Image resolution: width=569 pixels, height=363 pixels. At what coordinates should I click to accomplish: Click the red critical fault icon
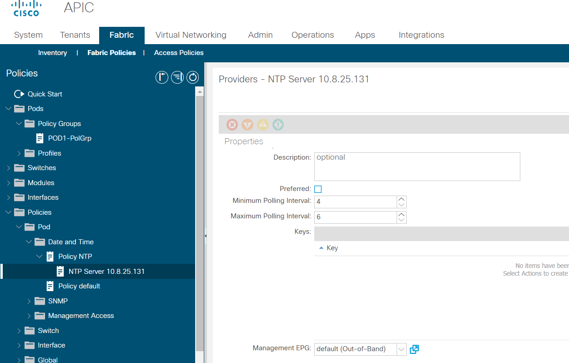232,125
